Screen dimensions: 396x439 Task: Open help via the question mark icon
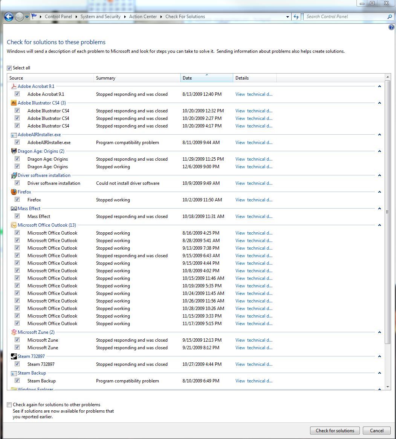tap(391, 27)
